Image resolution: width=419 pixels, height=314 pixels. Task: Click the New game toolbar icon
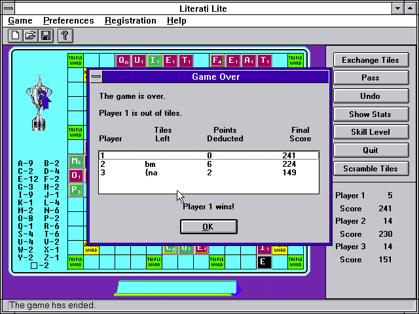pos(14,35)
